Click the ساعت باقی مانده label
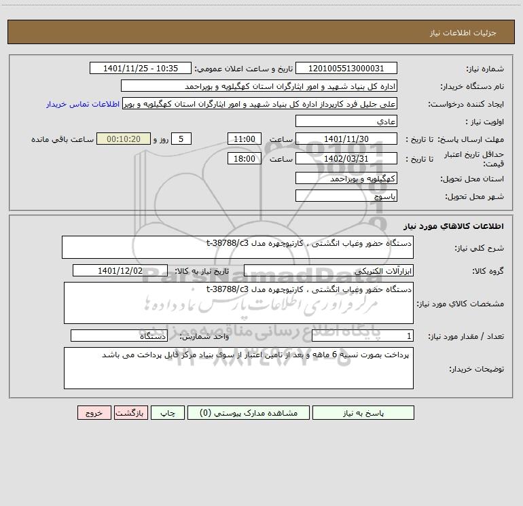This screenshot has width=523, height=506. (62, 139)
